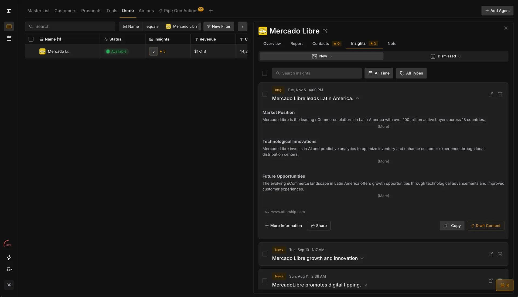
Task: Open the growth and innovation insight externally
Action: [x=490, y=254]
